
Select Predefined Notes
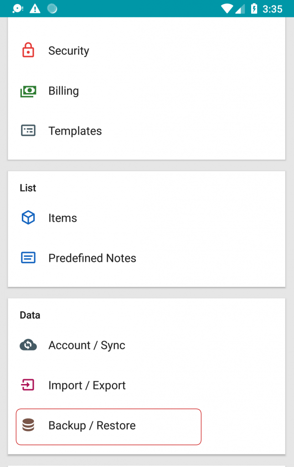click(x=146, y=258)
